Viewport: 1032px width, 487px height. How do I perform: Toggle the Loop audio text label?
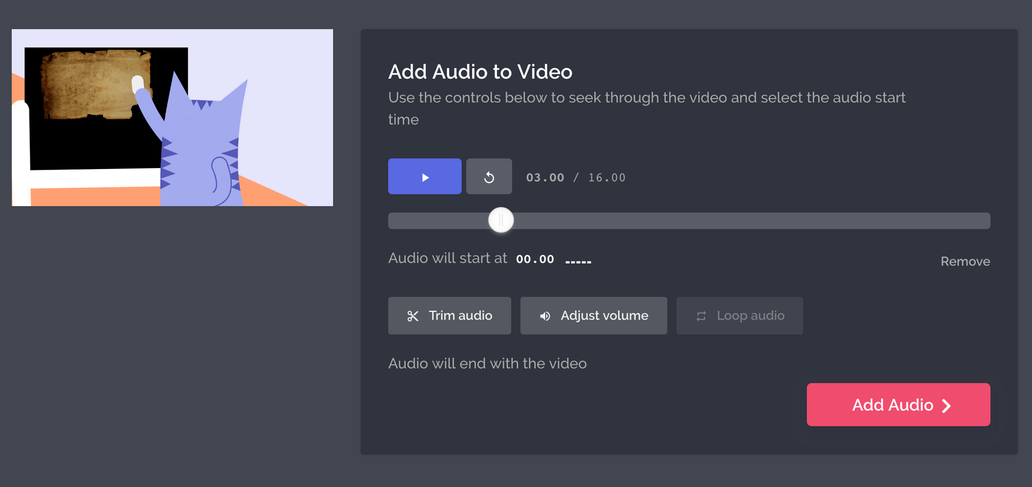tap(750, 315)
